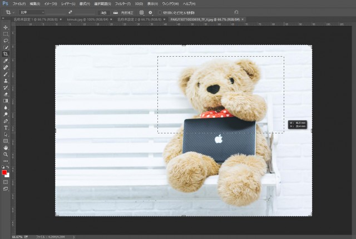This screenshot has width=356, height=239.
Task: Select the Eyedropper tool
Action: point(6,61)
